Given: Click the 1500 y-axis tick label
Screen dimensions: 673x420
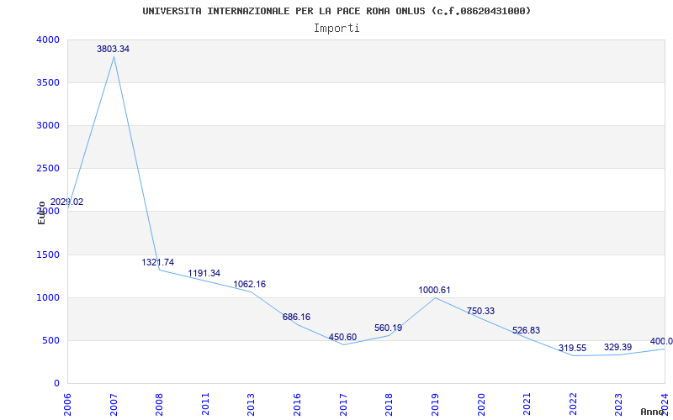Looking at the screenshot, I should coord(48,255).
